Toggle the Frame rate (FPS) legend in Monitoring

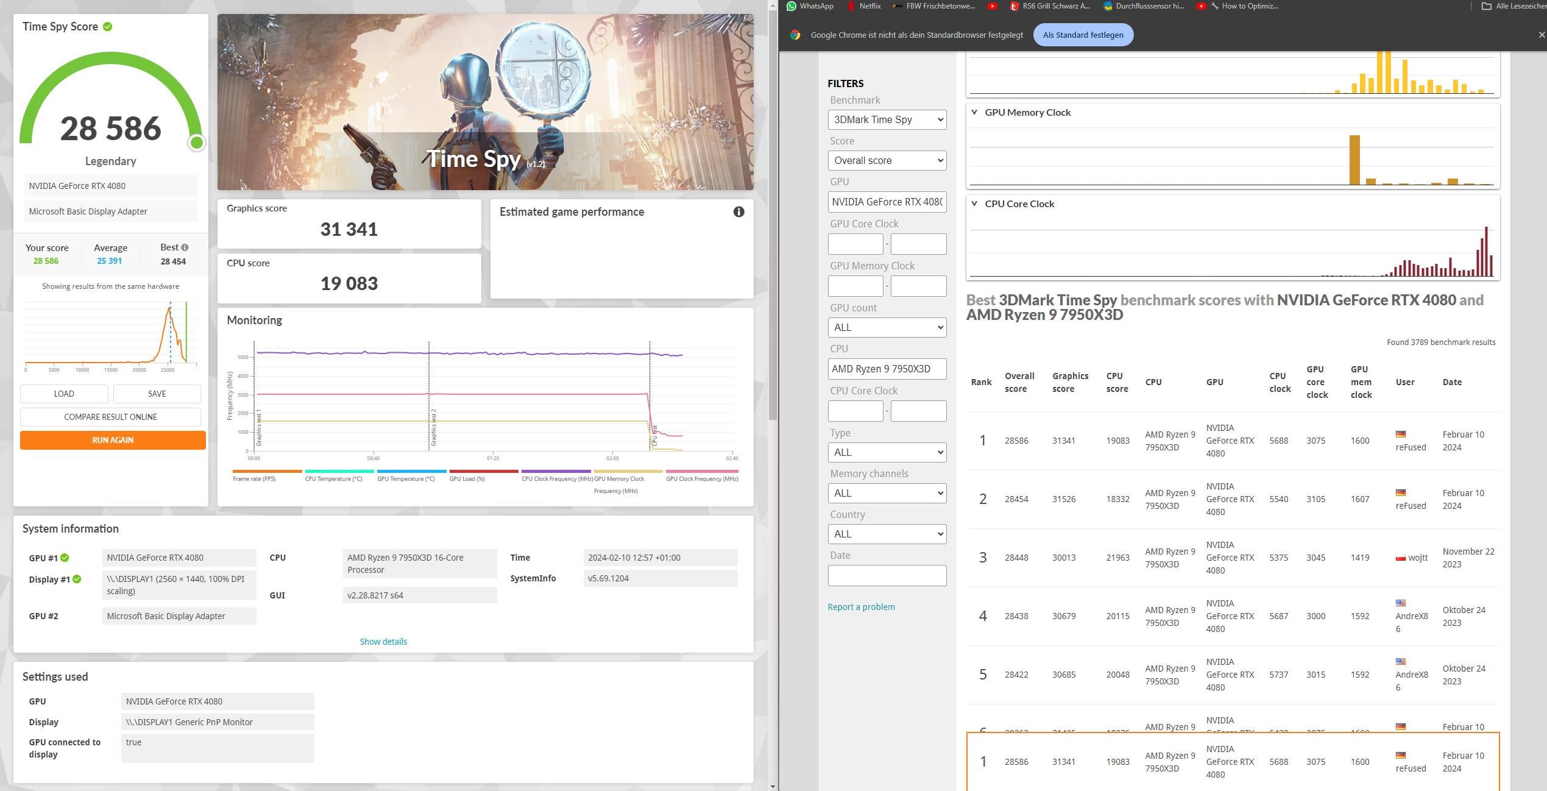coord(267,475)
